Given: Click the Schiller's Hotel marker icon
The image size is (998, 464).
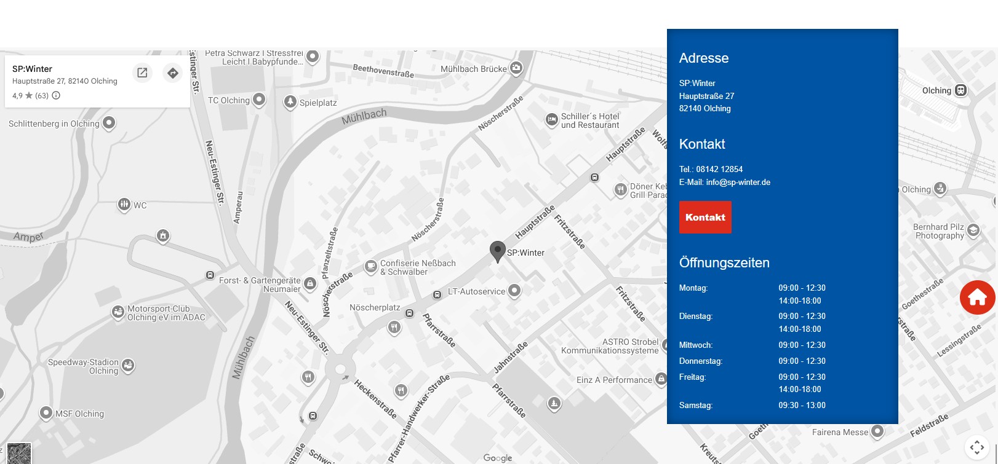Looking at the screenshot, I should [552, 120].
